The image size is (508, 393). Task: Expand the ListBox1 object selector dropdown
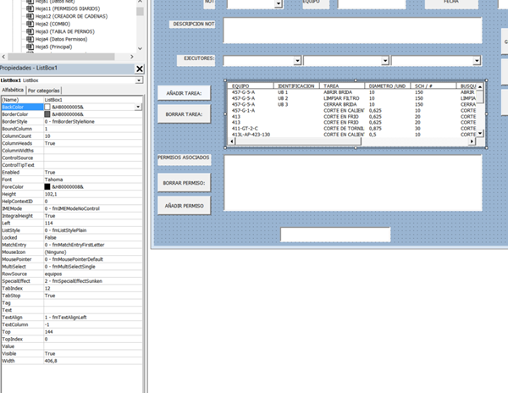click(139, 80)
